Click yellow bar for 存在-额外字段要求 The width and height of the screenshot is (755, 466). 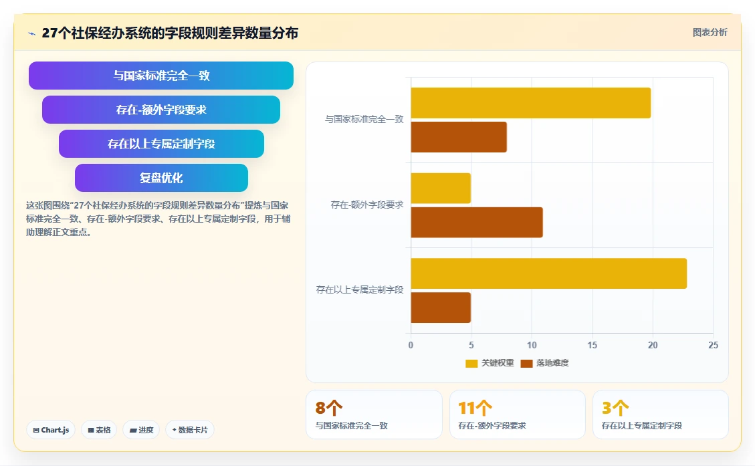pyautogui.click(x=441, y=189)
